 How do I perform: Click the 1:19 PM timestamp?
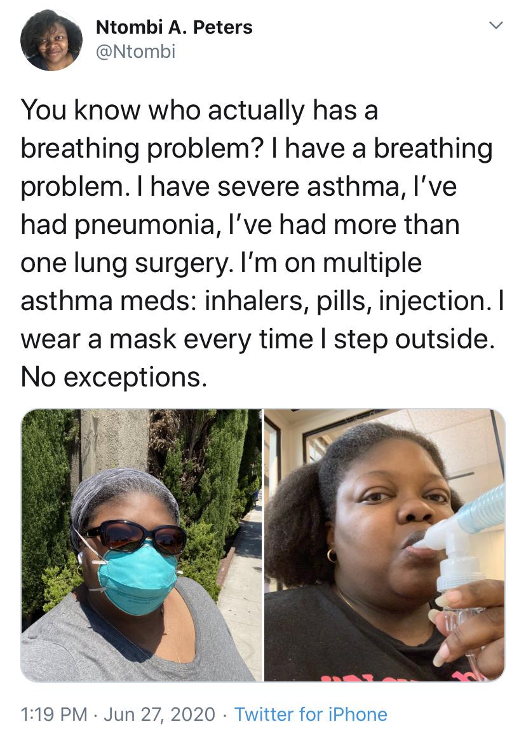tap(54, 714)
